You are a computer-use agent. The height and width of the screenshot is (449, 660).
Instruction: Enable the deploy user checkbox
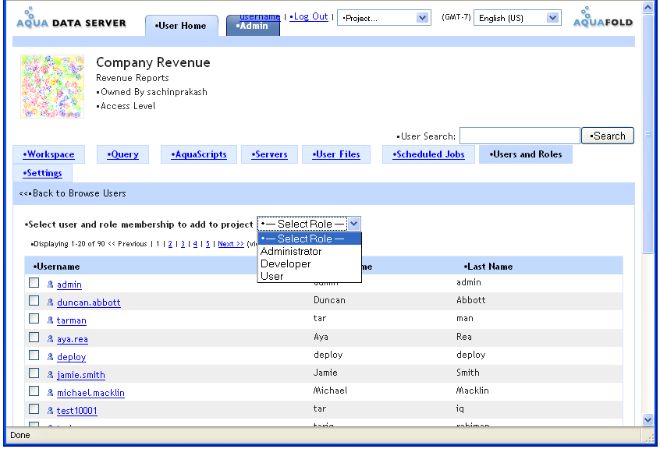(34, 355)
